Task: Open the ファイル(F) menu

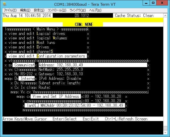Action: pos(10,10)
